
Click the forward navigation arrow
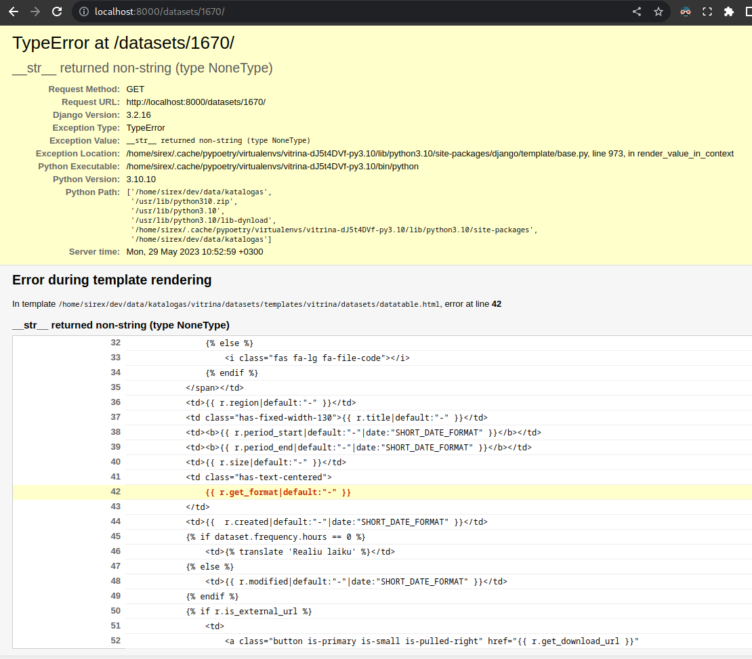pyautogui.click(x=35, y=11)
